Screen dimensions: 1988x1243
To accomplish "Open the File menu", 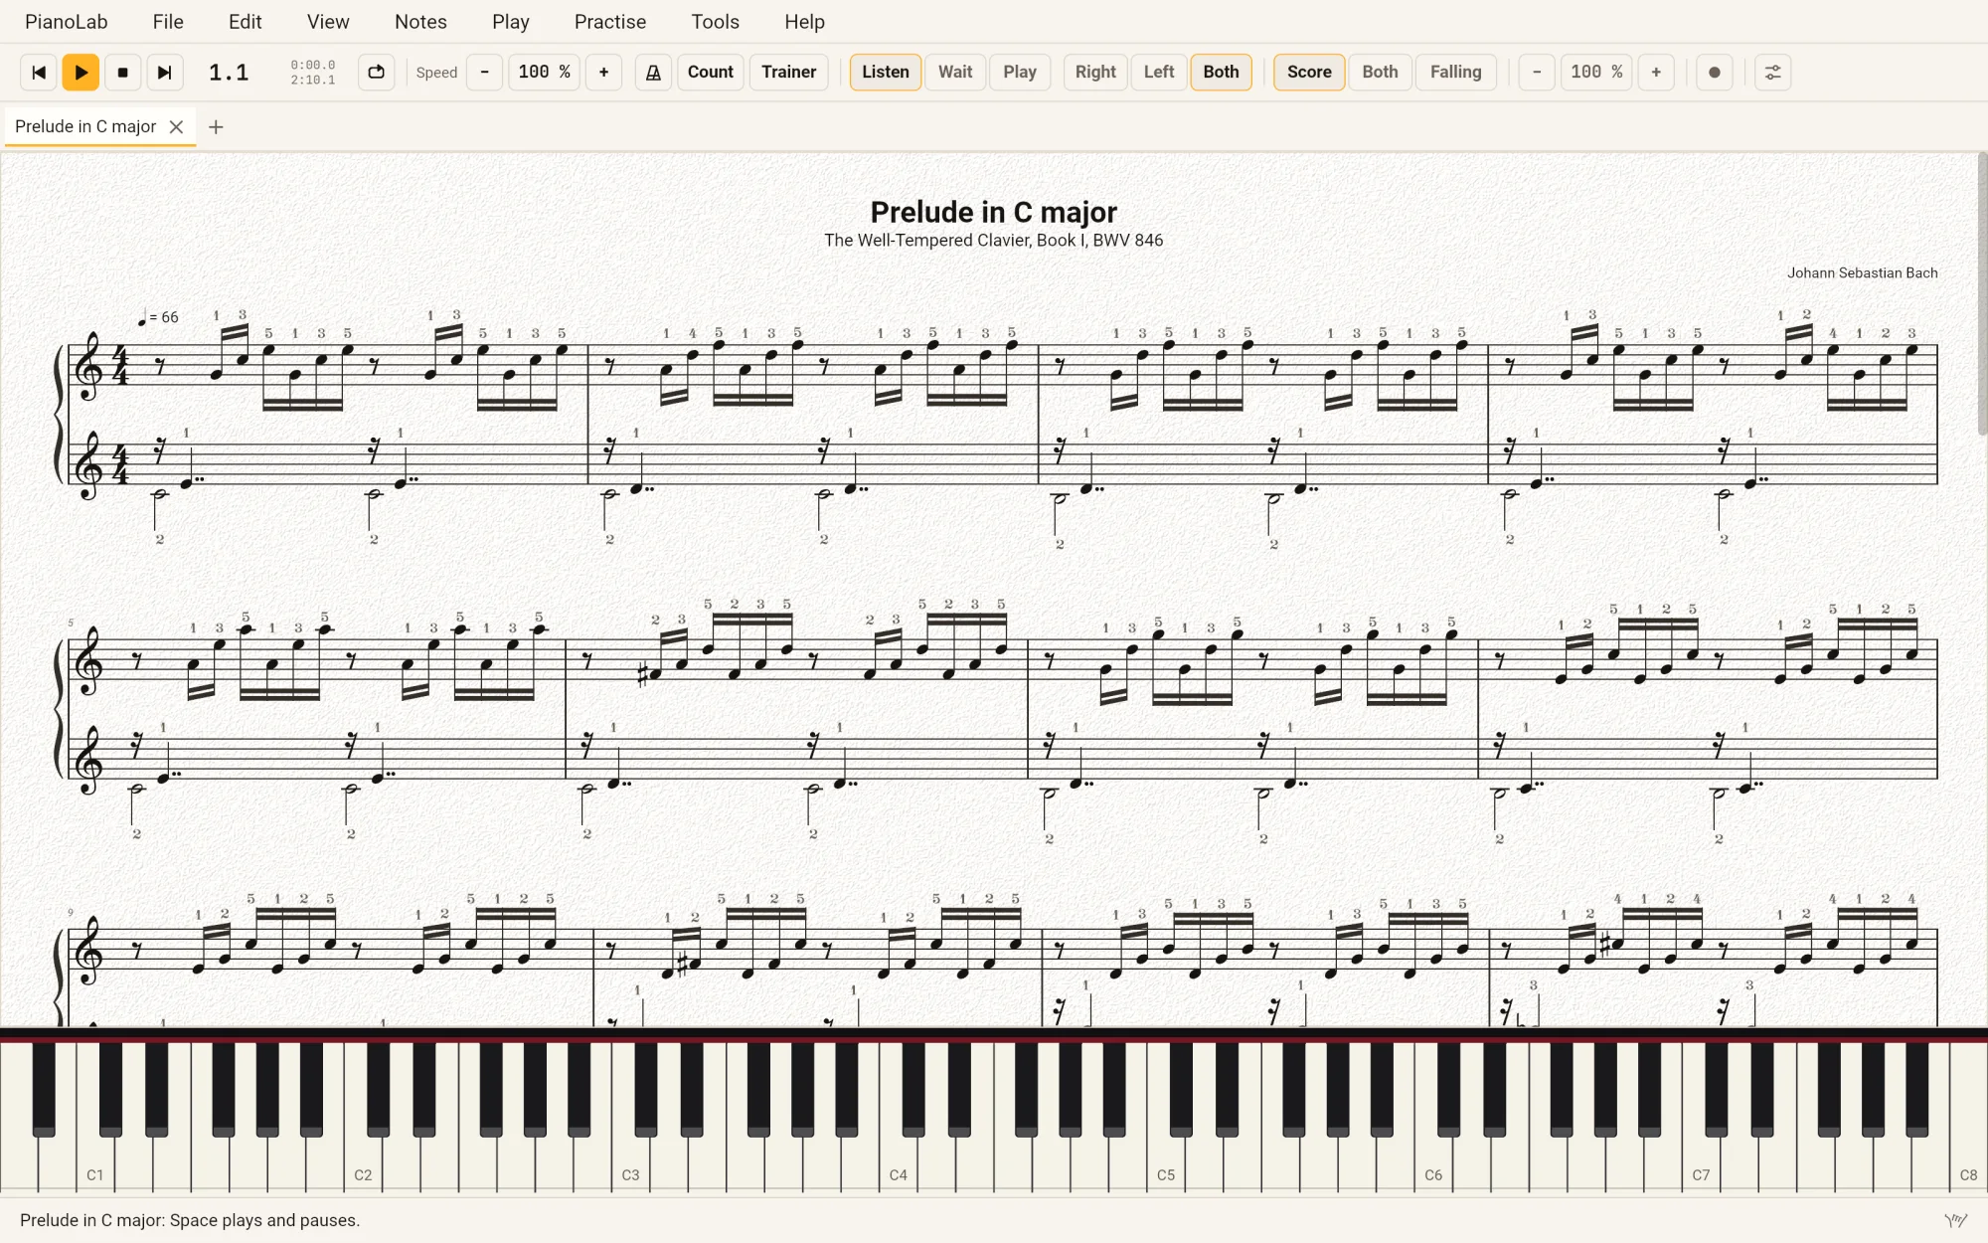I will tap(168, 22).
